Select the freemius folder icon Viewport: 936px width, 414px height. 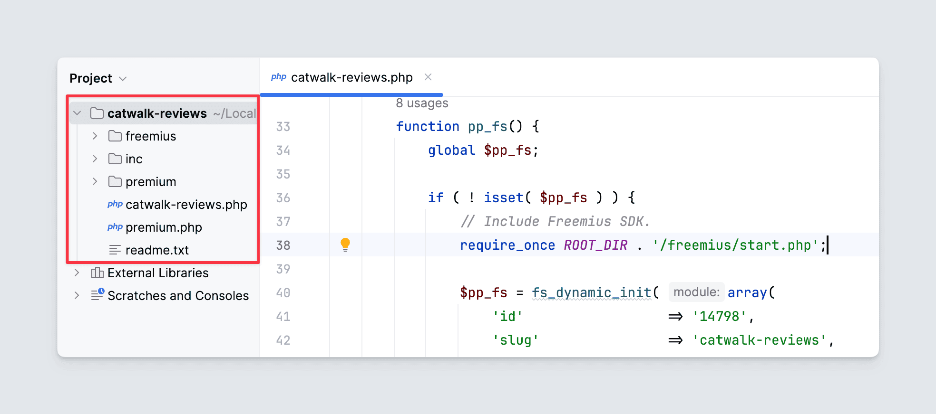[115, 136]
